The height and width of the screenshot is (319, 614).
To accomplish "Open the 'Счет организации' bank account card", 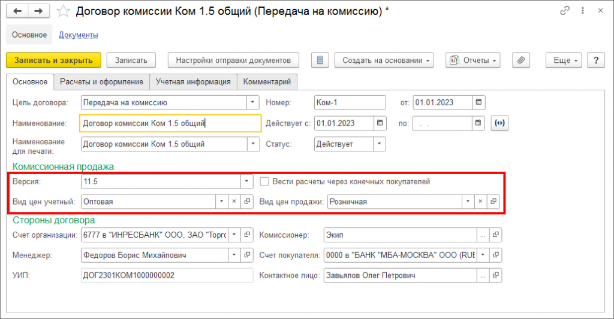I will tap(247, 235).
